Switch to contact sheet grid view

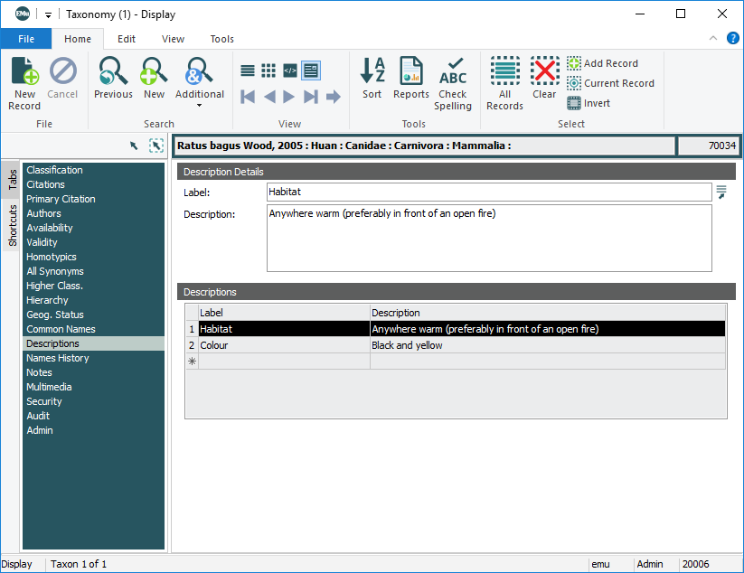coord(268,70)
